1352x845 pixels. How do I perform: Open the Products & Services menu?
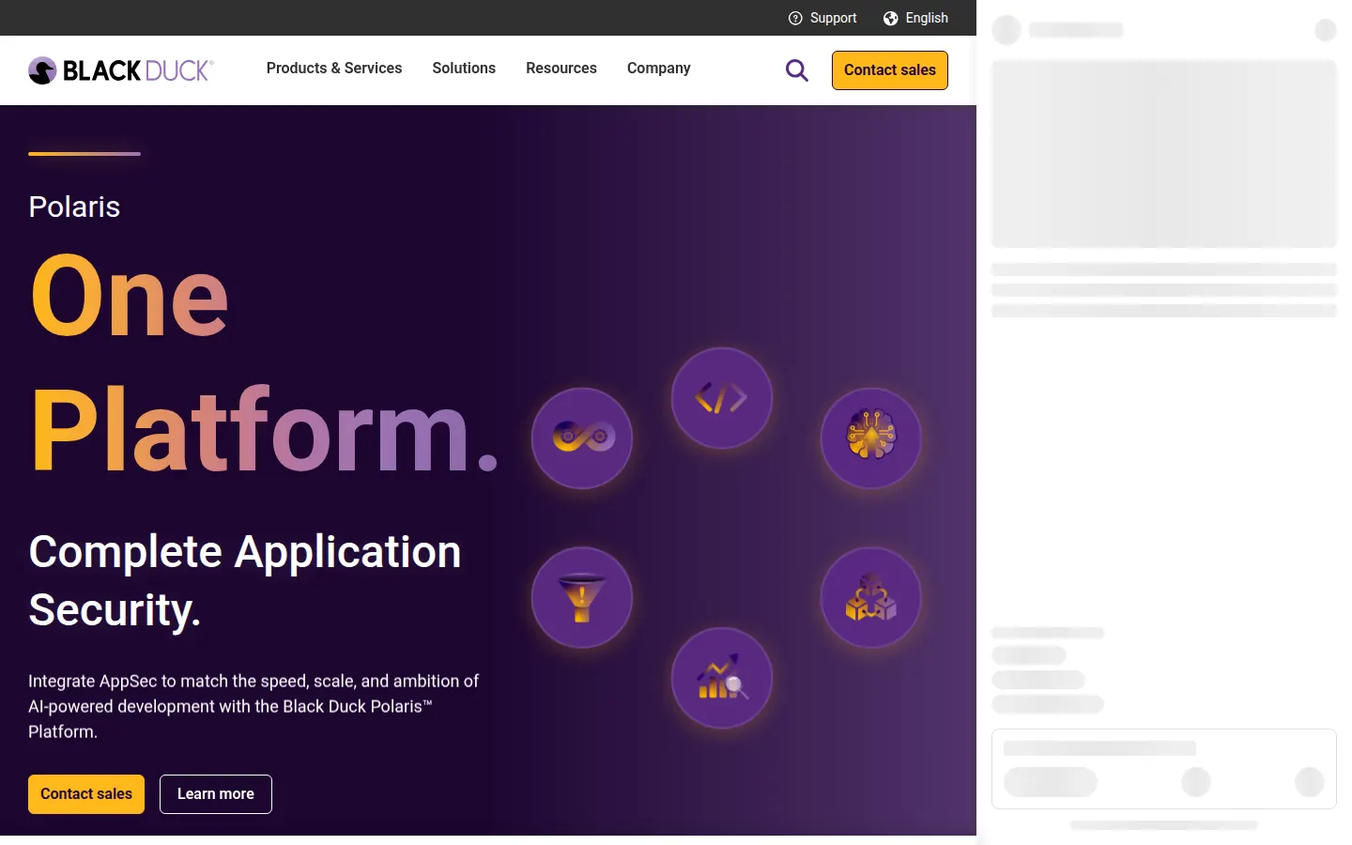tap(334, 69)
